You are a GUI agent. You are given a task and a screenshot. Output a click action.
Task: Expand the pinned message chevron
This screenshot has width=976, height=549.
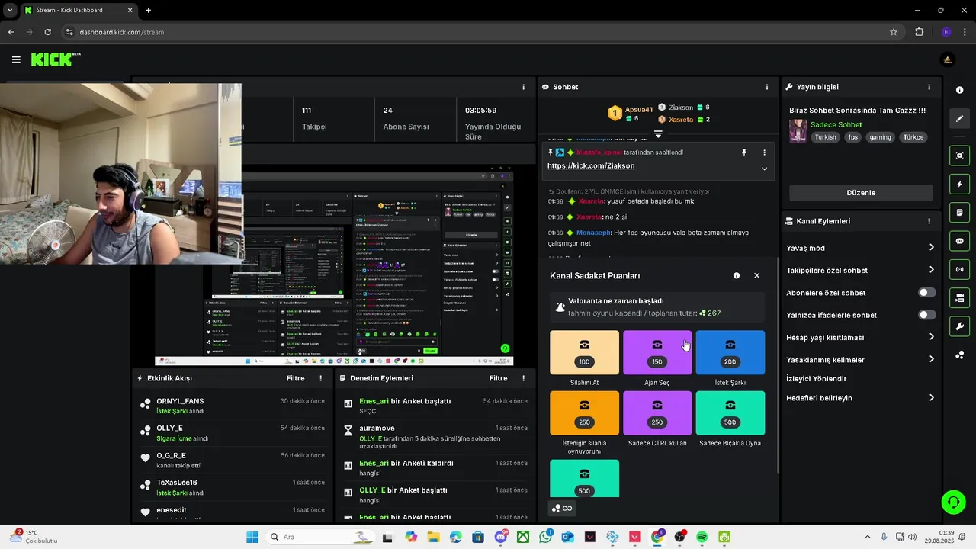(764, 169)
